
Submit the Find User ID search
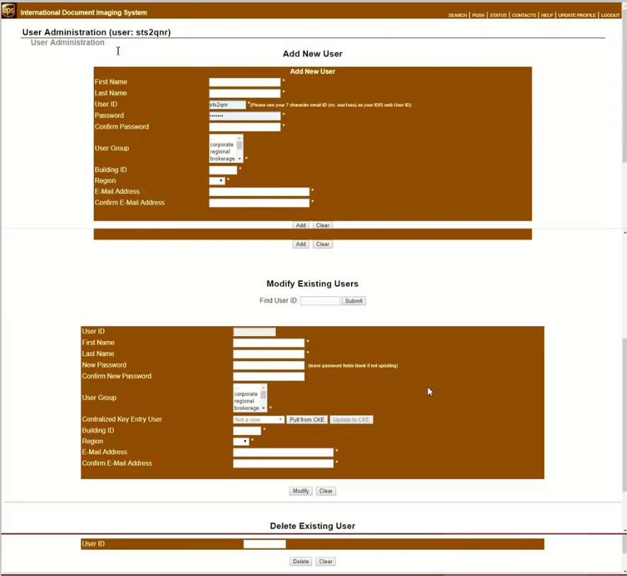(354, 301)
